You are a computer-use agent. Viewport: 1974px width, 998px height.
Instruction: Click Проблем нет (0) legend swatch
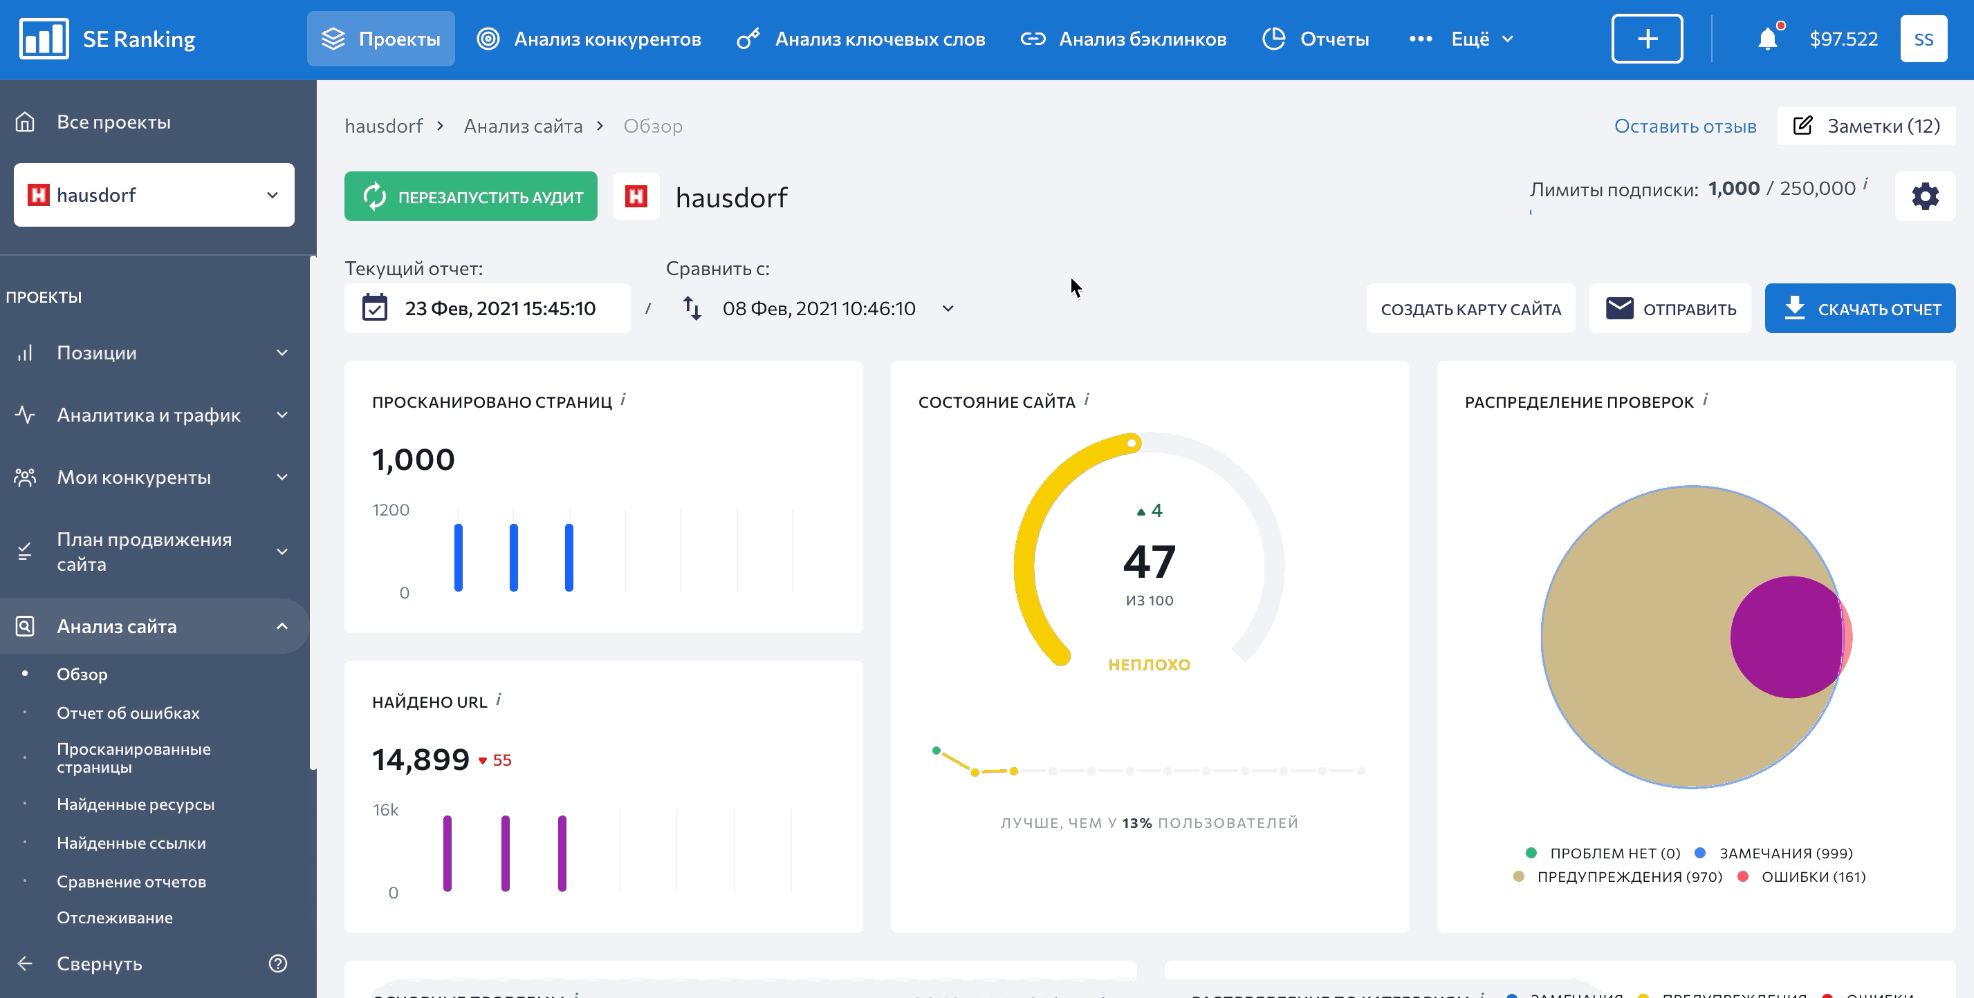1531,852
